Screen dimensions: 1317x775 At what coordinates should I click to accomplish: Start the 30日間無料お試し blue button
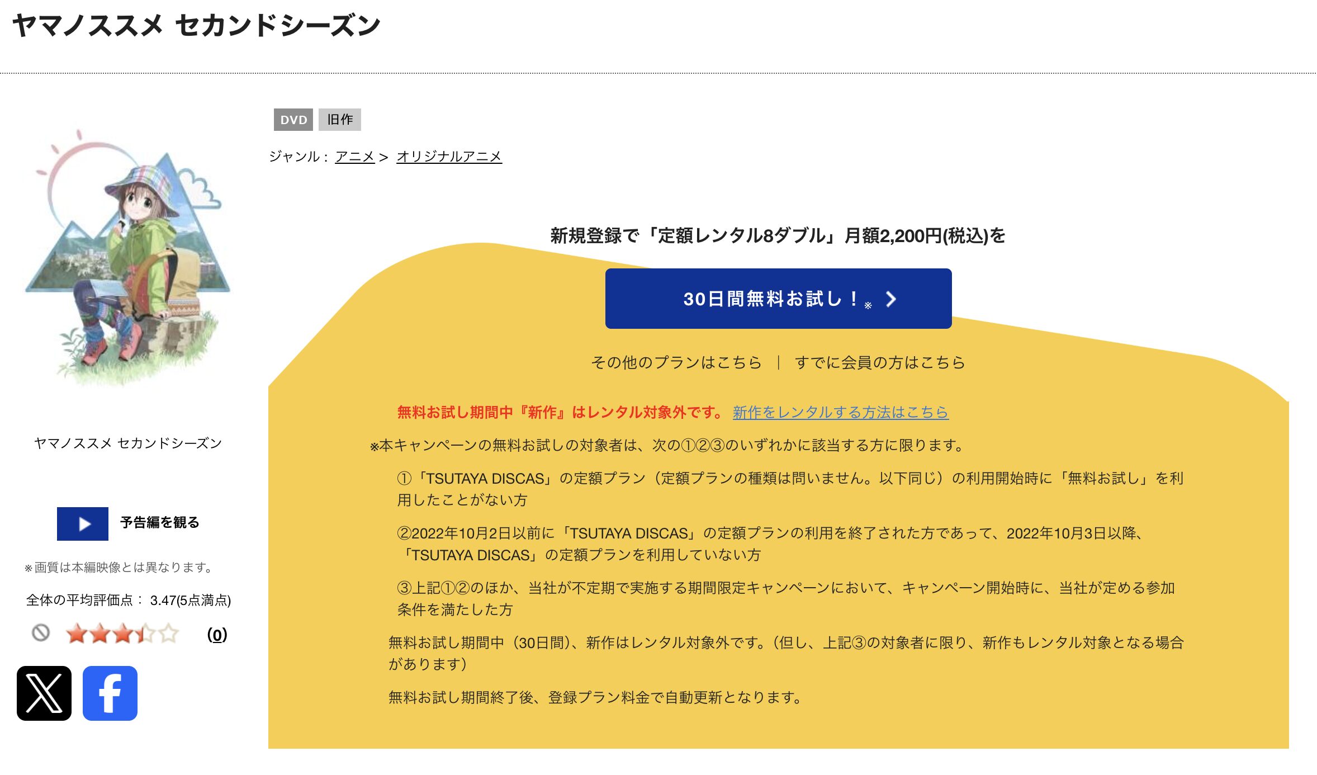778,299
